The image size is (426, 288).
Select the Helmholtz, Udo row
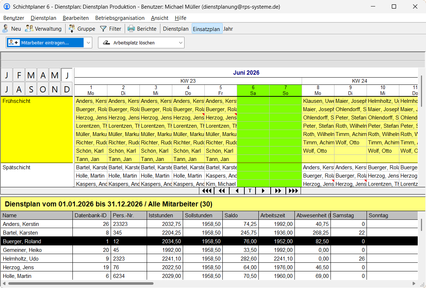click(x=209, y=259)
